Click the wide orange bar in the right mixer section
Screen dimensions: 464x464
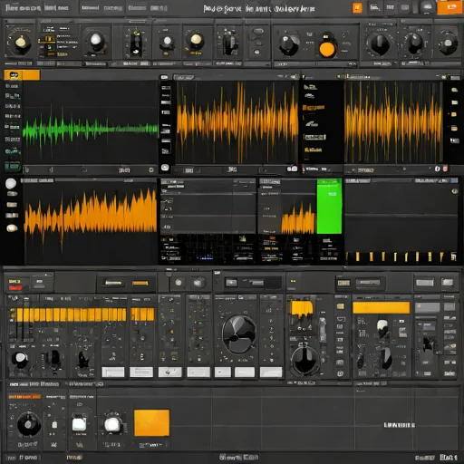pos(382,308)
